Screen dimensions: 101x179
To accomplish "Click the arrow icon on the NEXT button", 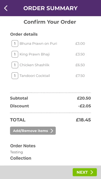I will (92, 172).
